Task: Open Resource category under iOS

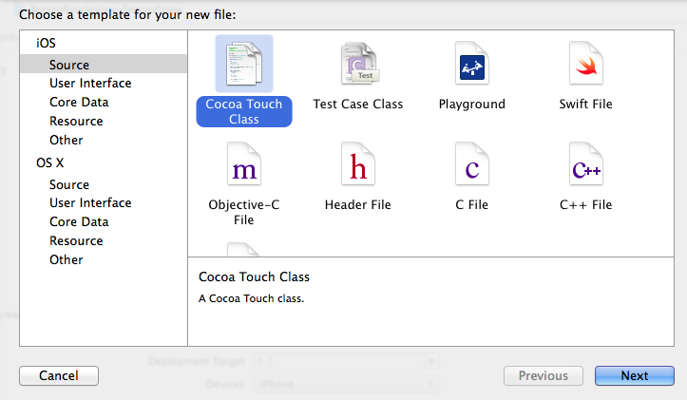Action: click(76, 121)
